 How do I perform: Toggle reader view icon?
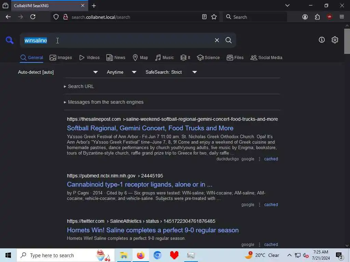click(204, 17)
